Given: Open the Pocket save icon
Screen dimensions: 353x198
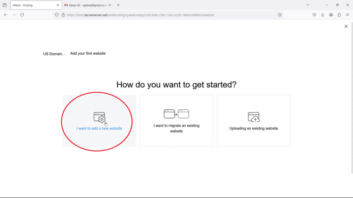Looking at the screenshot, I should (314, 15).
